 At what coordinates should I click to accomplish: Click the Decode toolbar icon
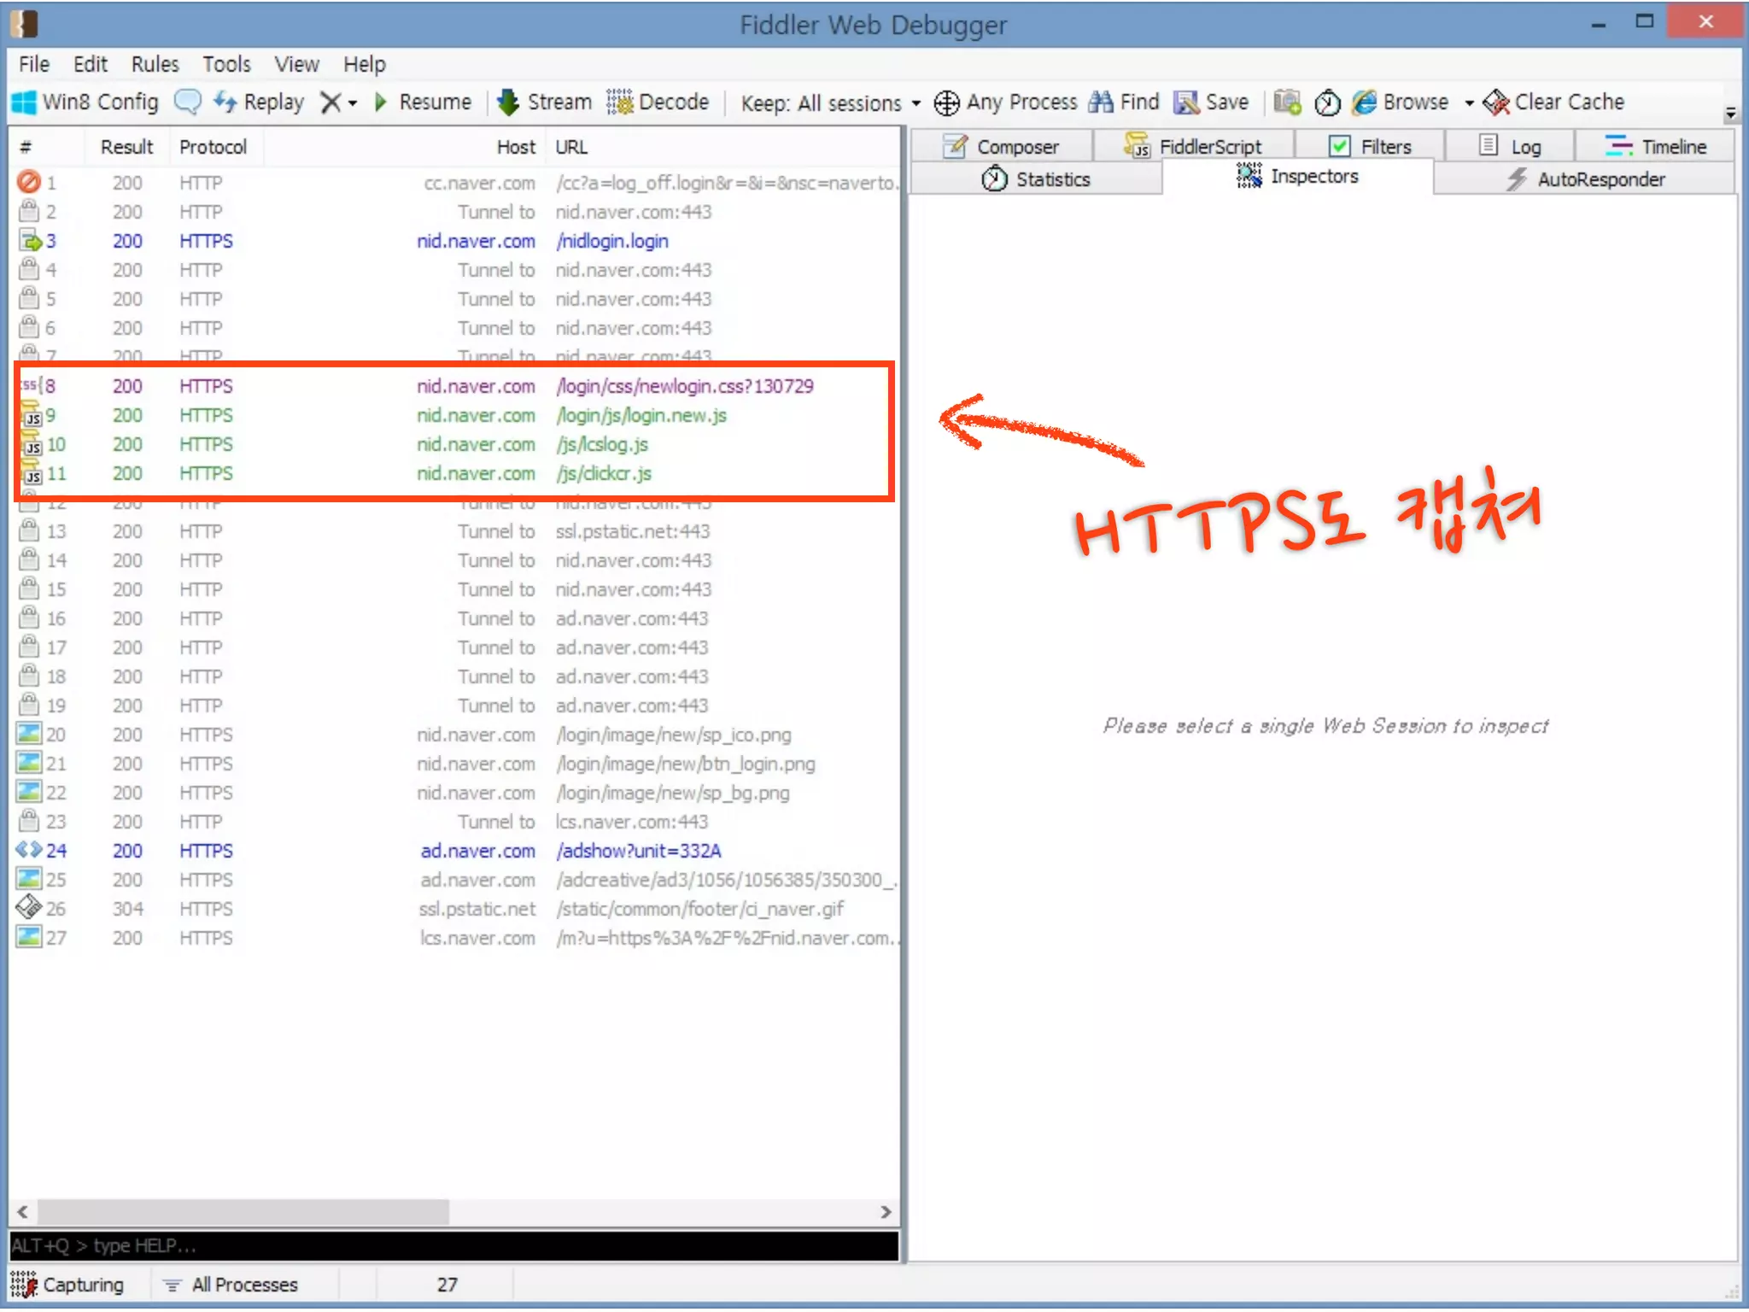620,102
